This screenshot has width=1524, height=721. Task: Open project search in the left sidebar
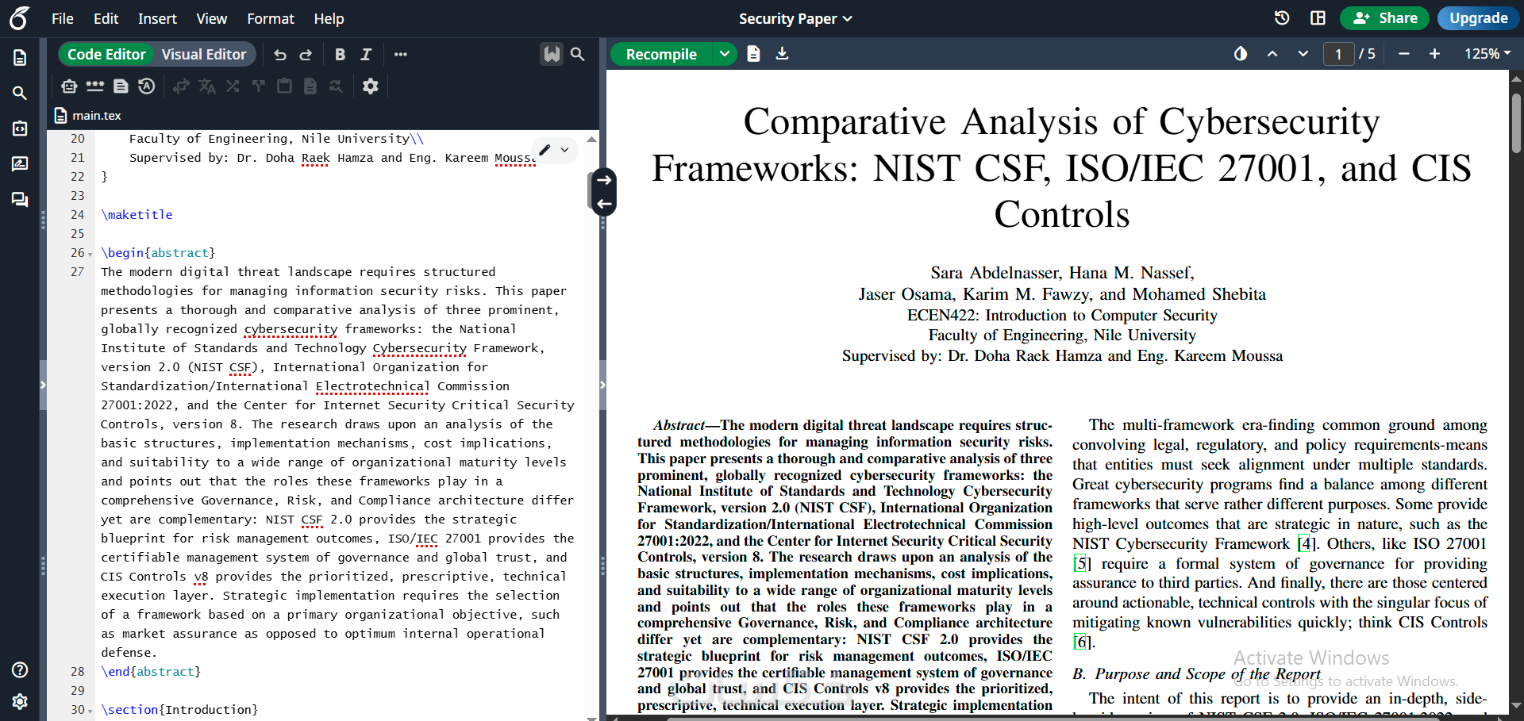[20, 93]
